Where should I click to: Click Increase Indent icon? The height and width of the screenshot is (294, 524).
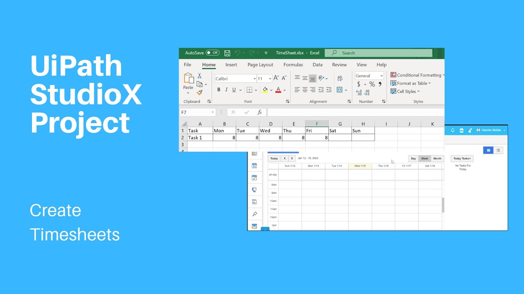[329, 90]
